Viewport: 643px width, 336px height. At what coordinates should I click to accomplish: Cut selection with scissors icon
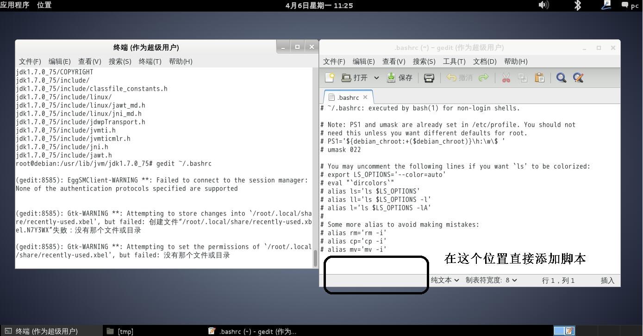pos(506,78)
